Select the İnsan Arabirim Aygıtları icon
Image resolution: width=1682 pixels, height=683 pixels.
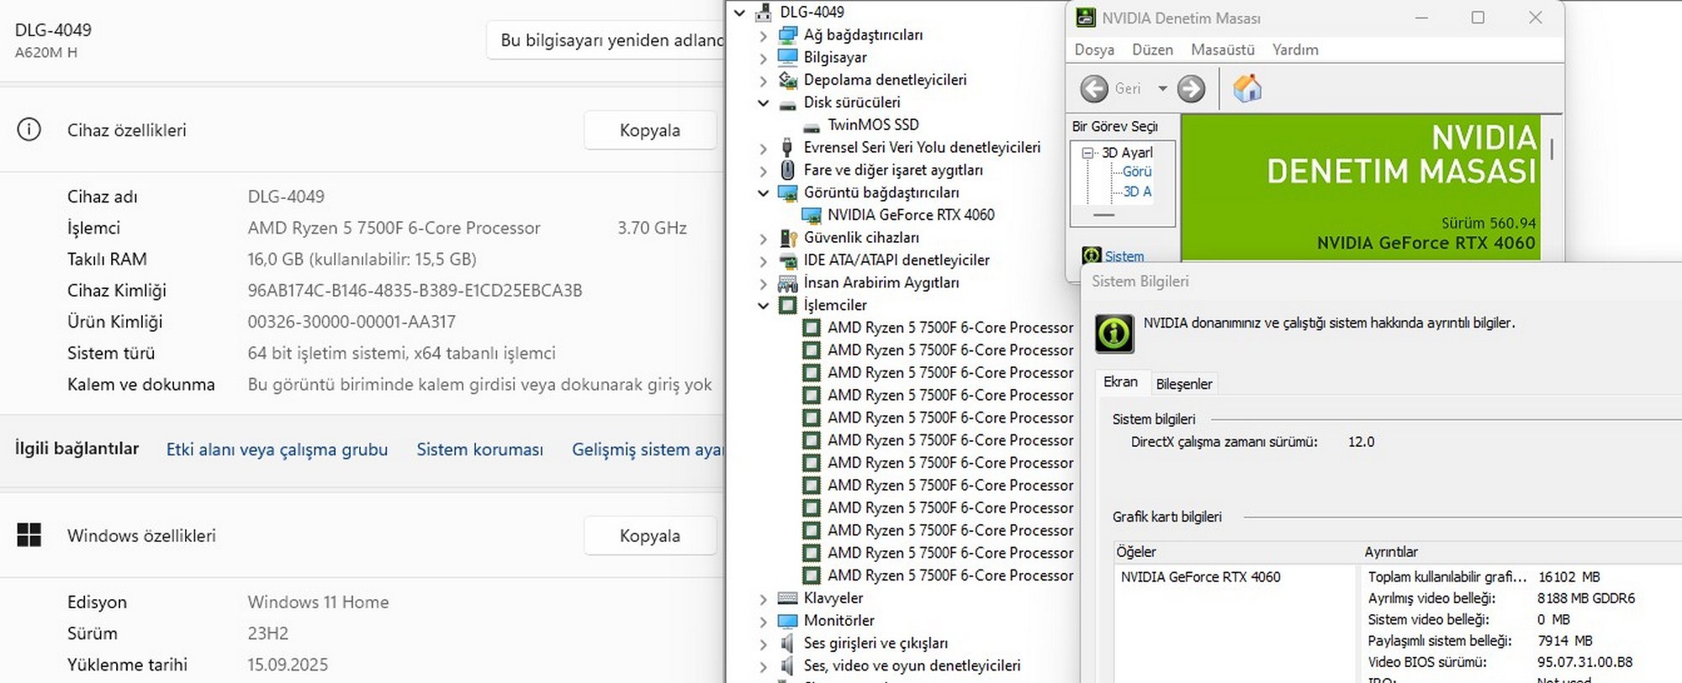[787, 283]
